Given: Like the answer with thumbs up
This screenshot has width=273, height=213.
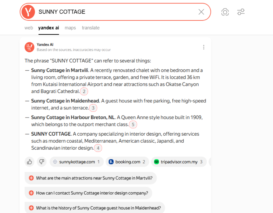Looking at the screenshot, I should click(29, 162).
